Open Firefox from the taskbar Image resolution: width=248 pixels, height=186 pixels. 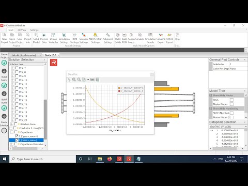tap(110, 159)
